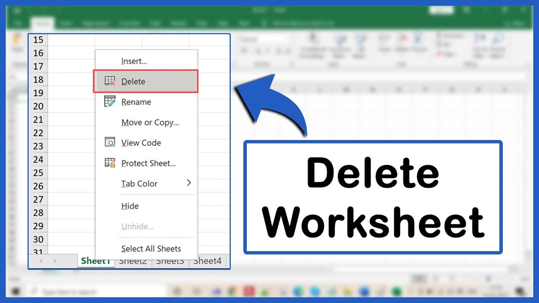The height and width of the screenshot is (303, 539).
Task: Open the Sheet2 worksheet tab
Action: click(132, 261)
